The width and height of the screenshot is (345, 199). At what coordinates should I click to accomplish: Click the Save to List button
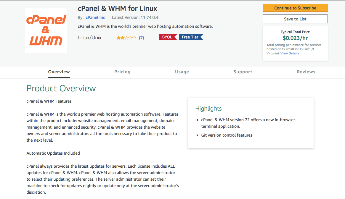pos(295,19)
